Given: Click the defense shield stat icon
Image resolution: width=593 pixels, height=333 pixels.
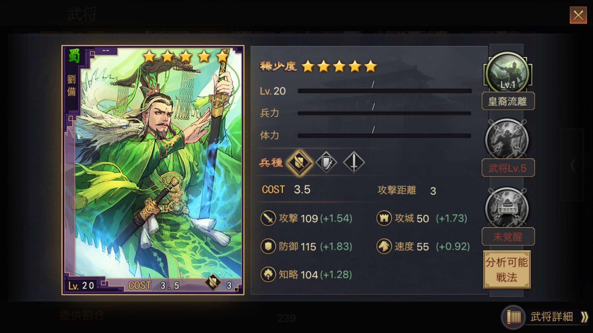Looking at the screenshot, I should 268,246.
